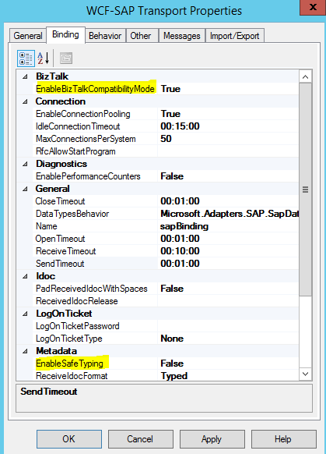Screen dimensions: 326x454
Task: Click empty LogOnTicketPassword value field
Action: click(228, 326)
